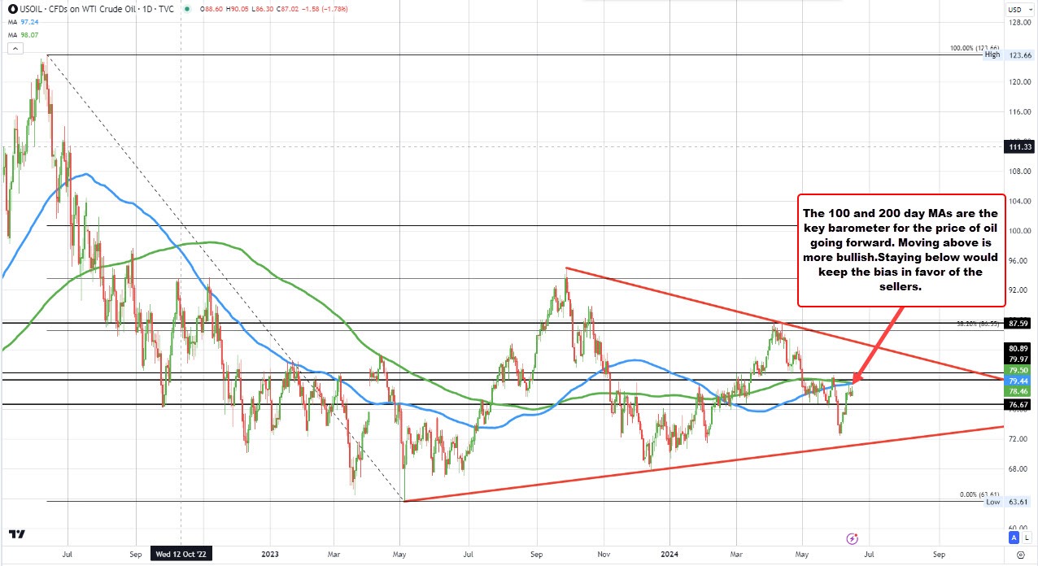Image resolution: width=1038 pixels, height=566 pixels.
Task: Click the red annotation text box
Action: (x=901, y=250)
